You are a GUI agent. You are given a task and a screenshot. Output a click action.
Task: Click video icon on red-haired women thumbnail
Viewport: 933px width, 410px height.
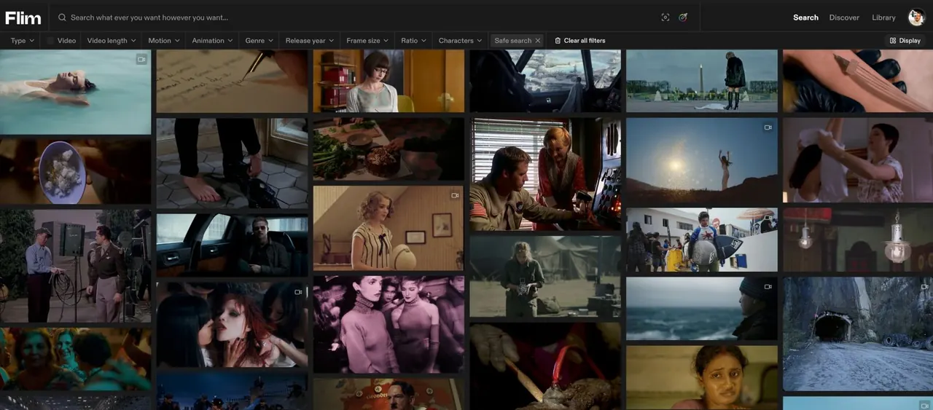pos(298,292)
